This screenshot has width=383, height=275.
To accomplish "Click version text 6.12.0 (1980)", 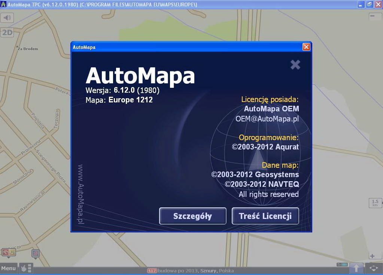I will [137, 90].
